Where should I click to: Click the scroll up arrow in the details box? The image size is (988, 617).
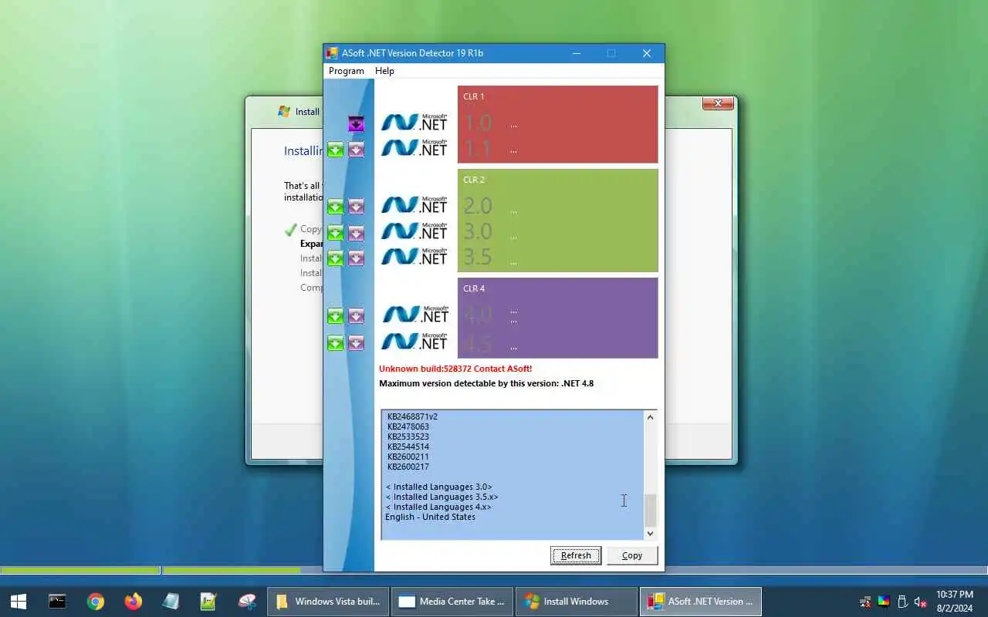click(650, 417)
